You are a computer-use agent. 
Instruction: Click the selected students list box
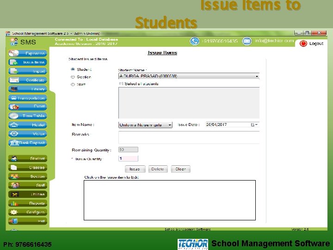(189, 103)
